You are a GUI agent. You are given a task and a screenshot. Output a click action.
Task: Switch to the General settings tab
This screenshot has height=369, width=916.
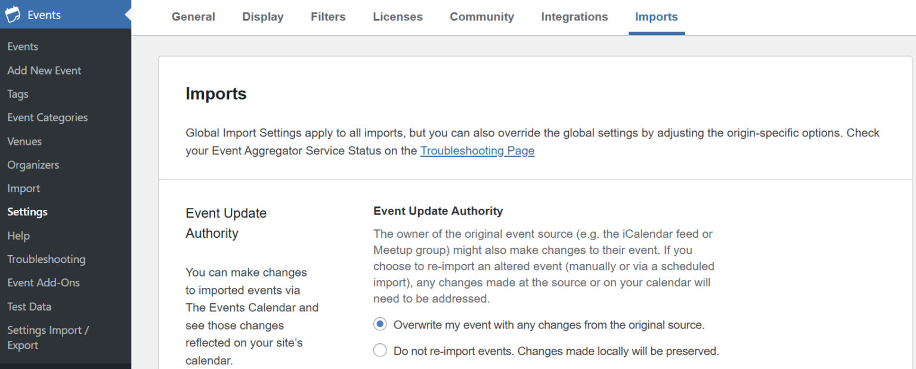[x=193, y=17]
